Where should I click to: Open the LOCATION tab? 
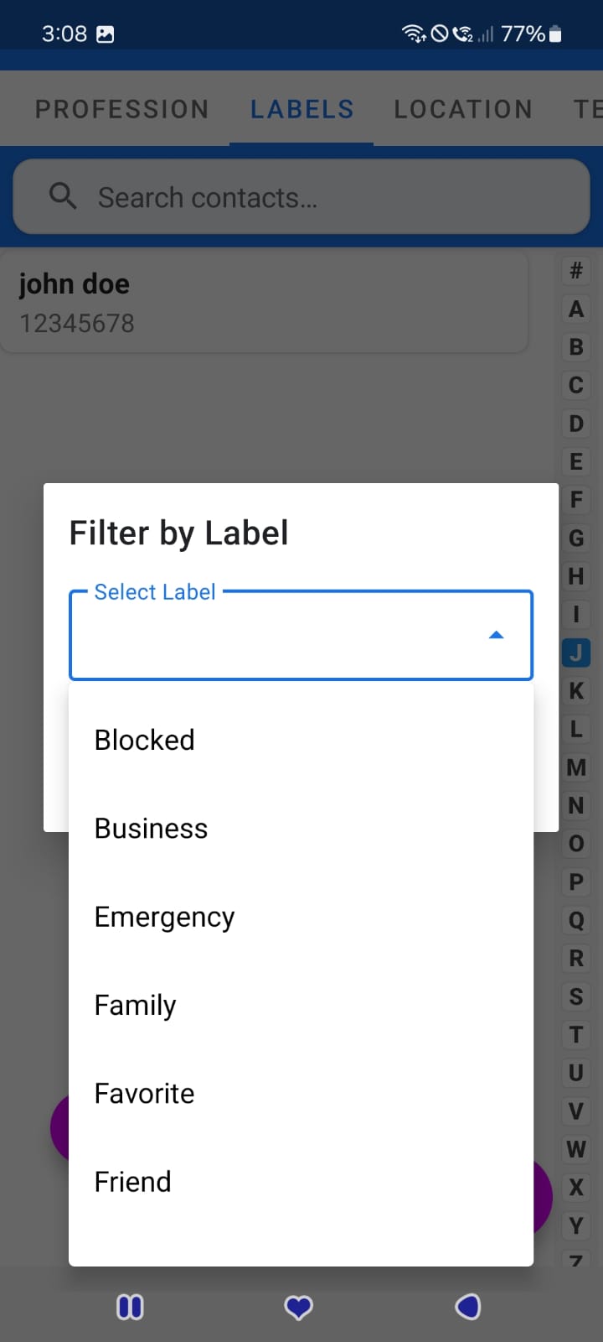pyautogui.click(x=462, y=108)
